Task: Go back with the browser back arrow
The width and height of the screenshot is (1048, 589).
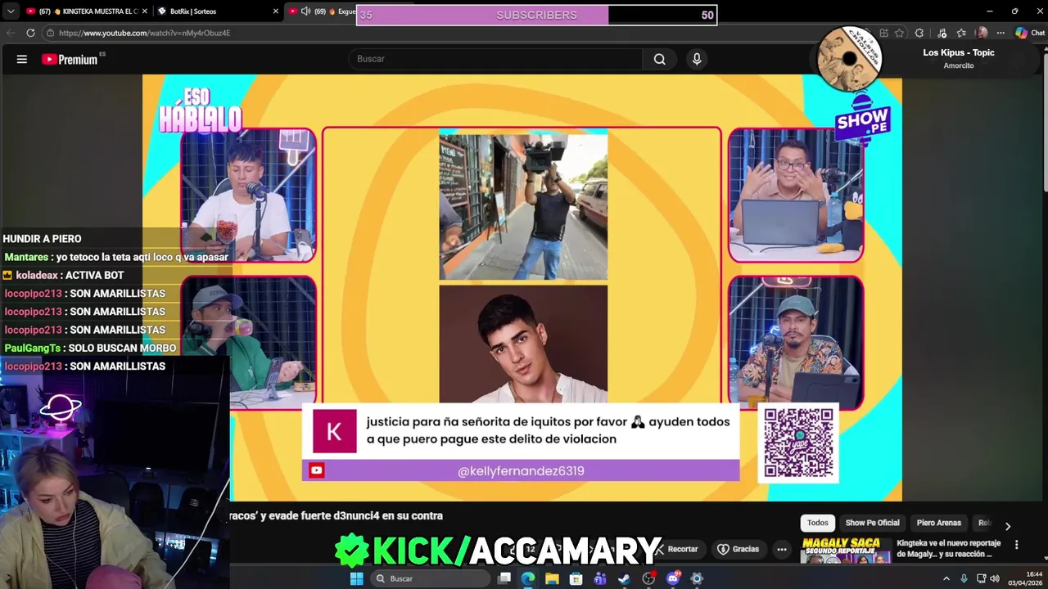Action: point(11,33)
